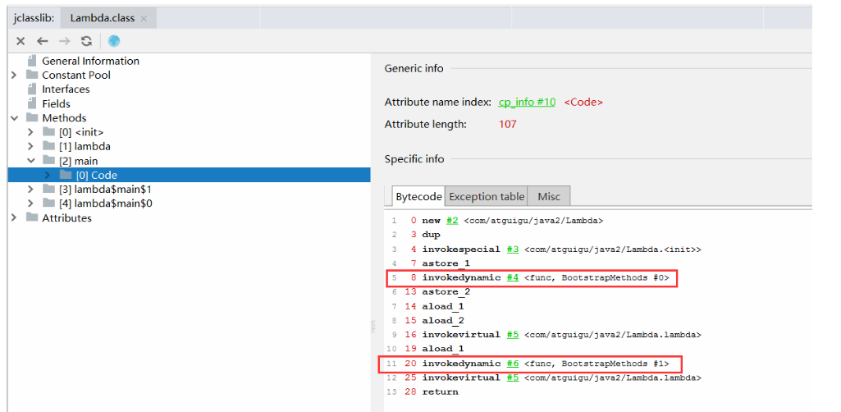Select the General Information file icon

32,61
